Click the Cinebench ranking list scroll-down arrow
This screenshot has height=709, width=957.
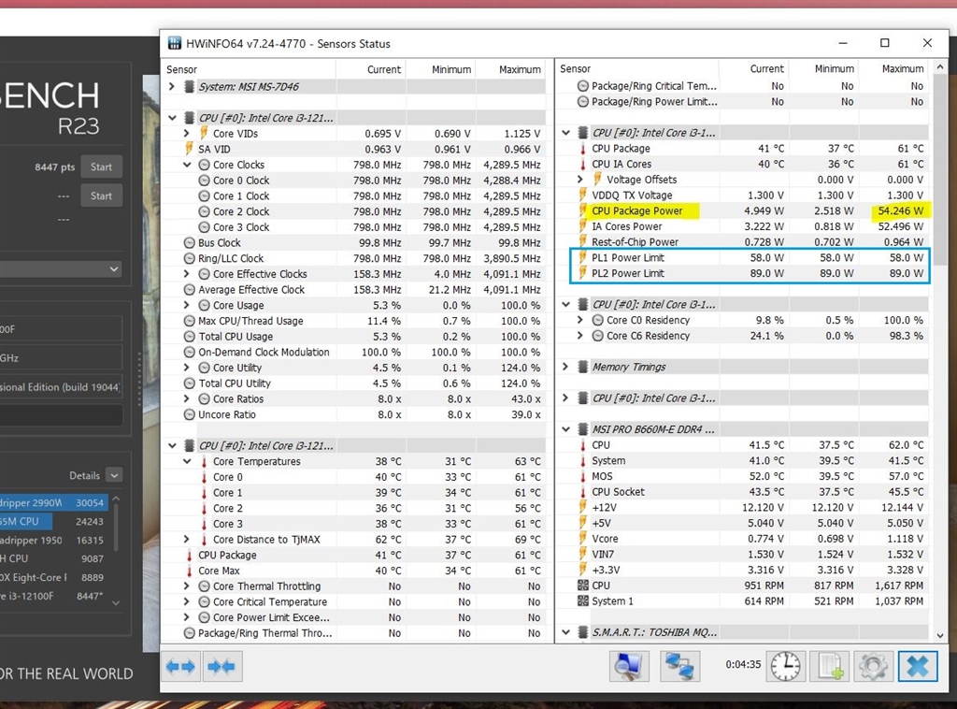click(x=116, y=602)
